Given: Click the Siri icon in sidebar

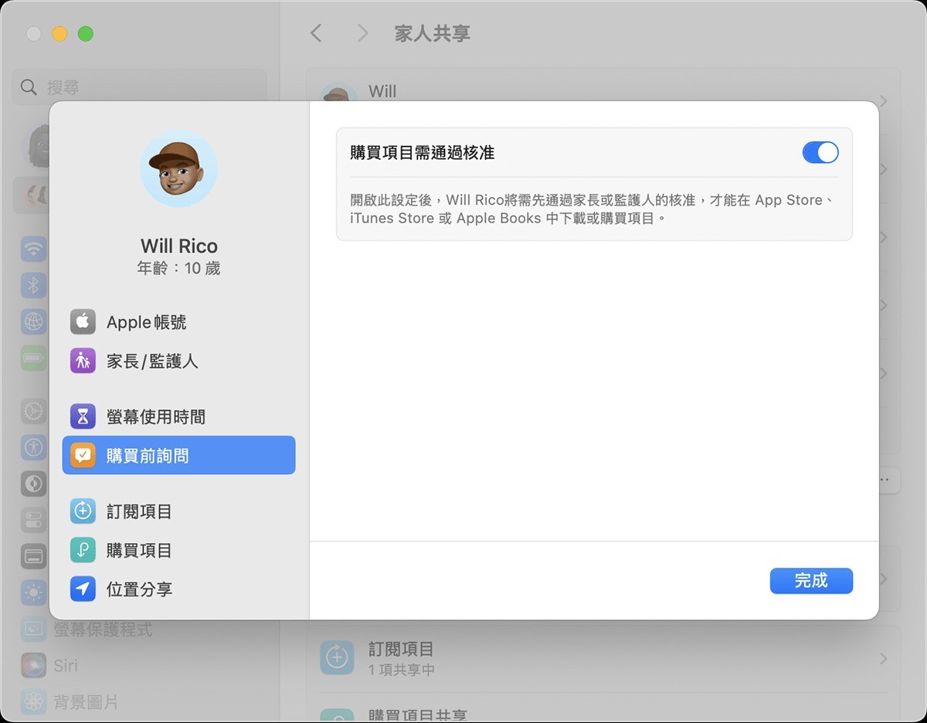Looking at the screenshot, I should [33, 665].
